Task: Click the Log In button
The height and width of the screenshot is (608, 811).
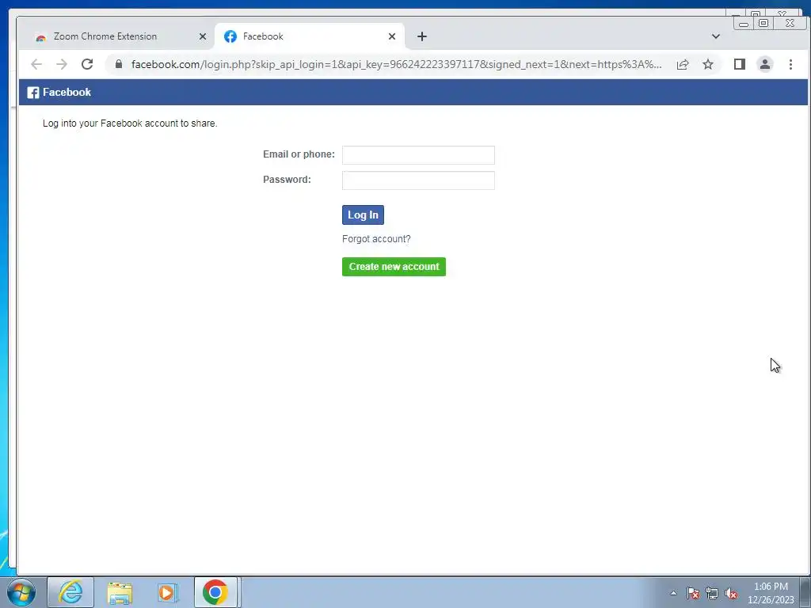Action: click(x=363, y=215)
